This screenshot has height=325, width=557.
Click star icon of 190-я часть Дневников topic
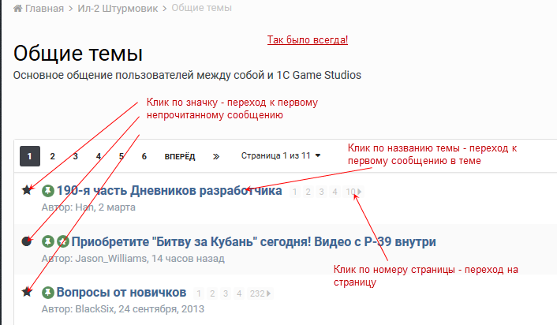(27, 190)
